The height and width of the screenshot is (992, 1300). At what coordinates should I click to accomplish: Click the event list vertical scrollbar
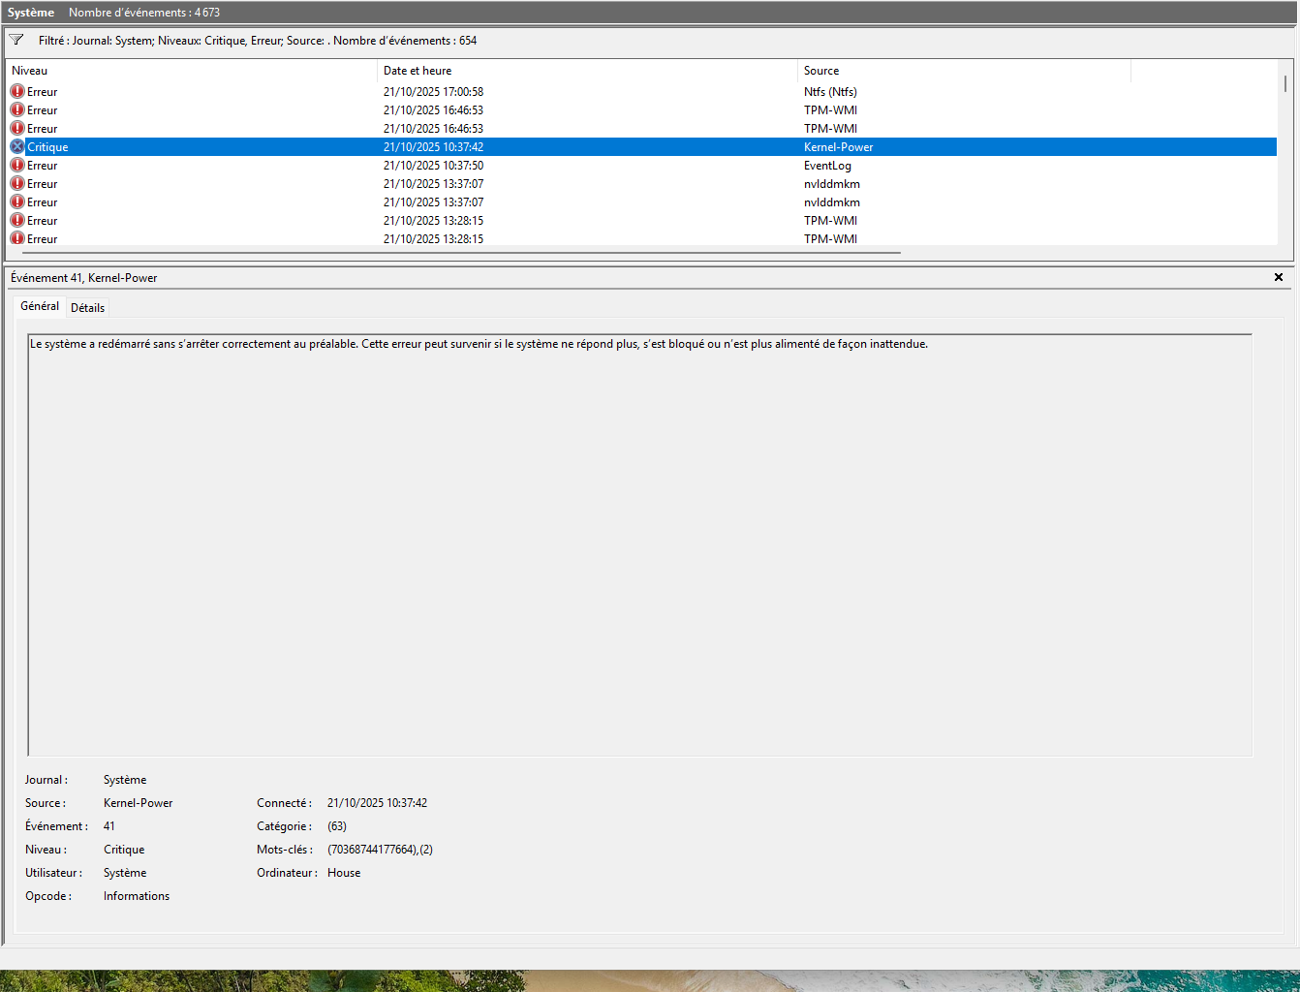point(1285,83)
